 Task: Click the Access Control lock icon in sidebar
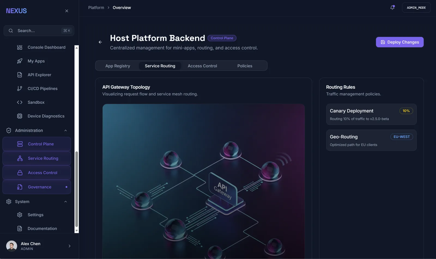pos(20,173)
